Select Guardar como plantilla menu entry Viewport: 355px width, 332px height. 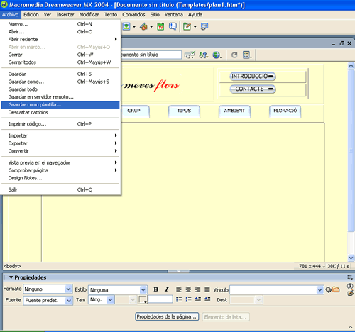(60, 104)
